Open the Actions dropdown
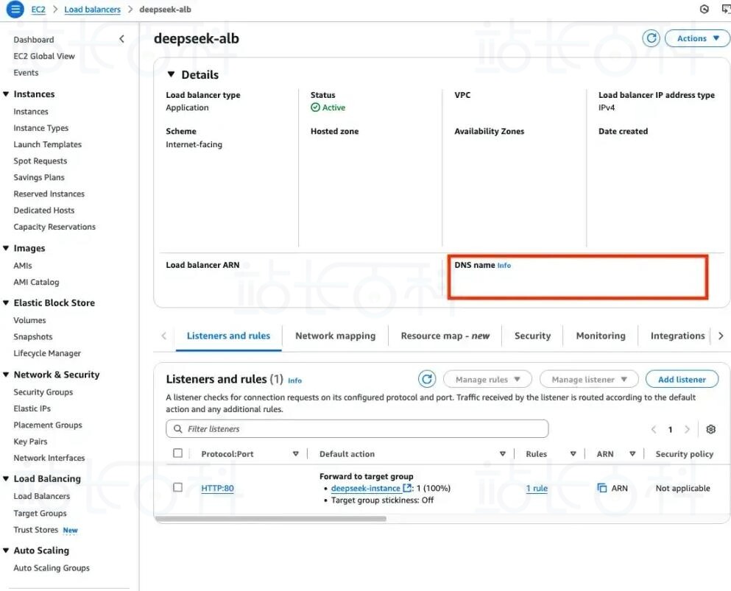This screenshot has width=731, height=591. pos(697,38)
